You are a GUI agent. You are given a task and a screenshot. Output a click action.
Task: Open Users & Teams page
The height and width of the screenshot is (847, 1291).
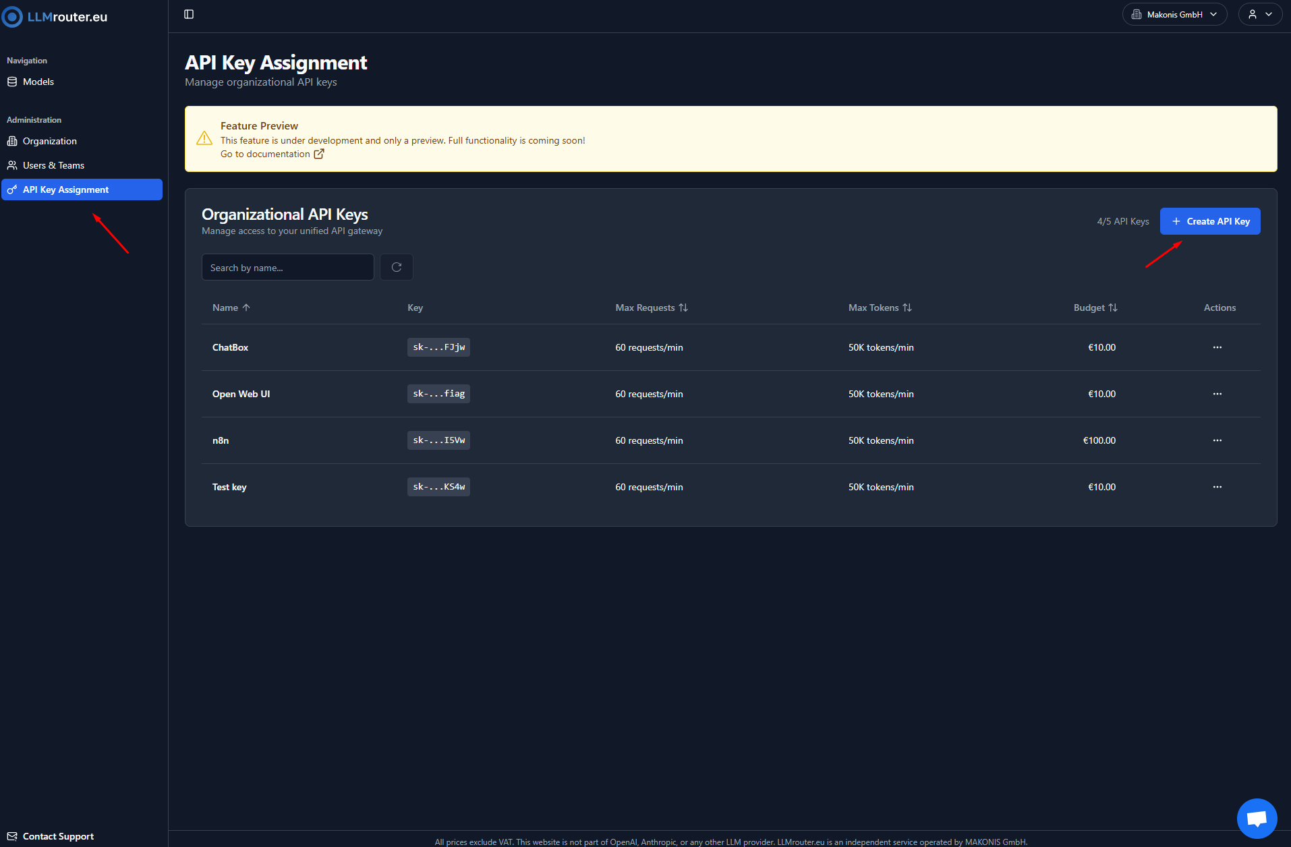tap(53, 165)
